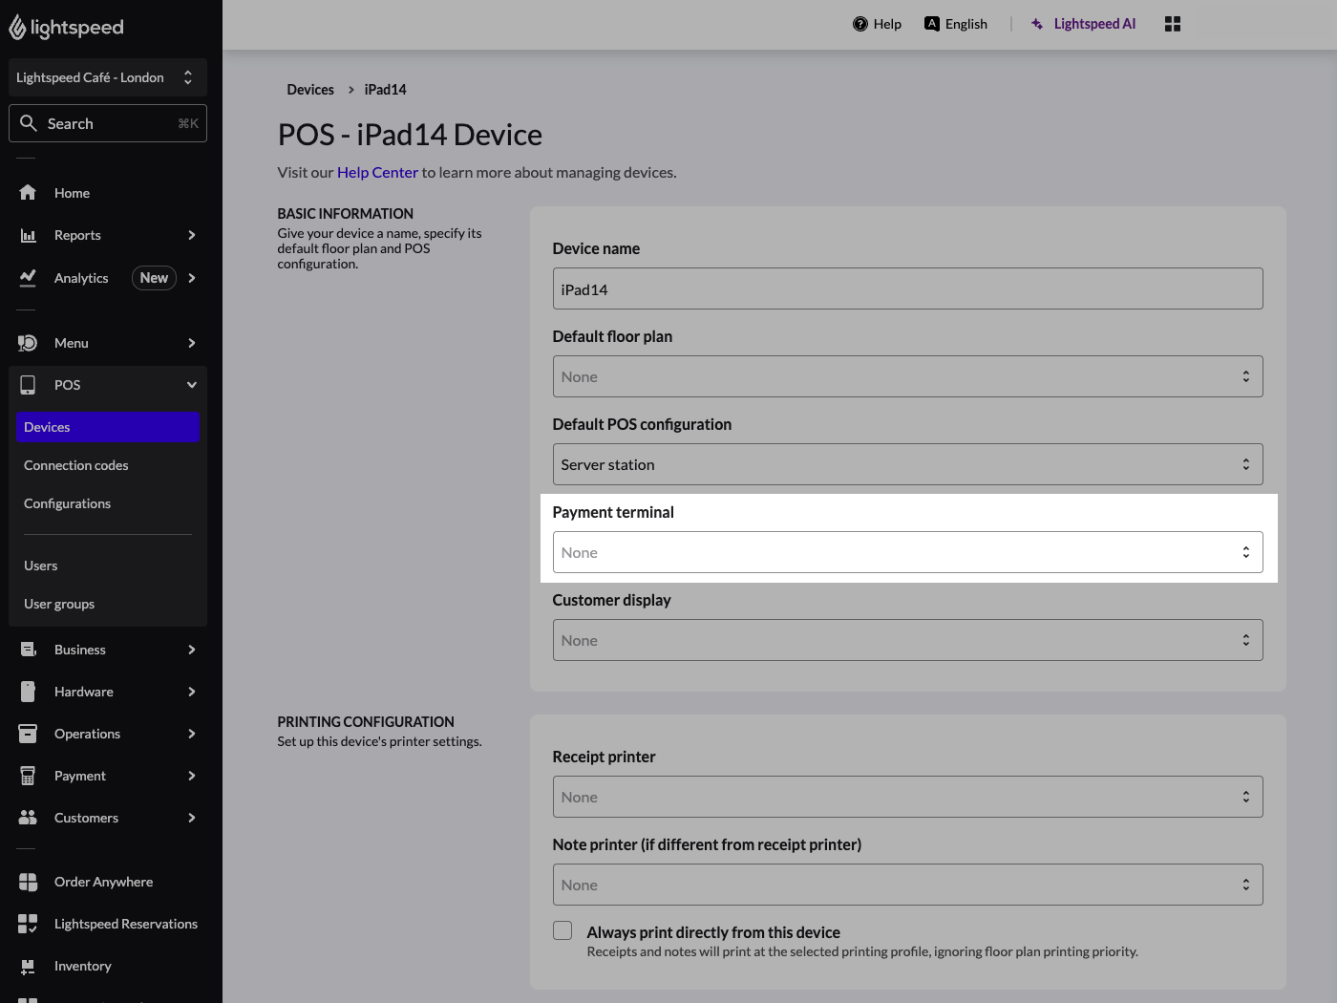Open Reports via its bar chart icon

(x=28, y=234)
